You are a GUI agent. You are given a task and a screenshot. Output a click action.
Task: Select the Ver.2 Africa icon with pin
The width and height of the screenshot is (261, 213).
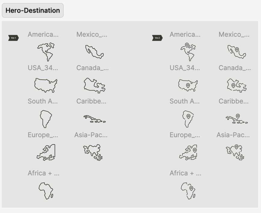pyautogui.click(x=188, y=191)
